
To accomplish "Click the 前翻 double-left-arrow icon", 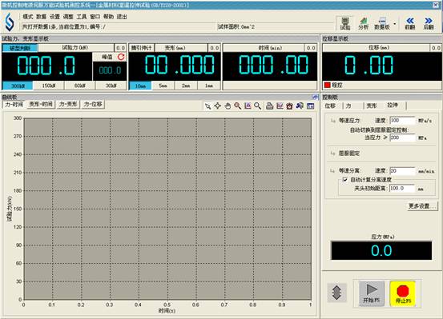I will pyautogui.click(x=410, y=23).
